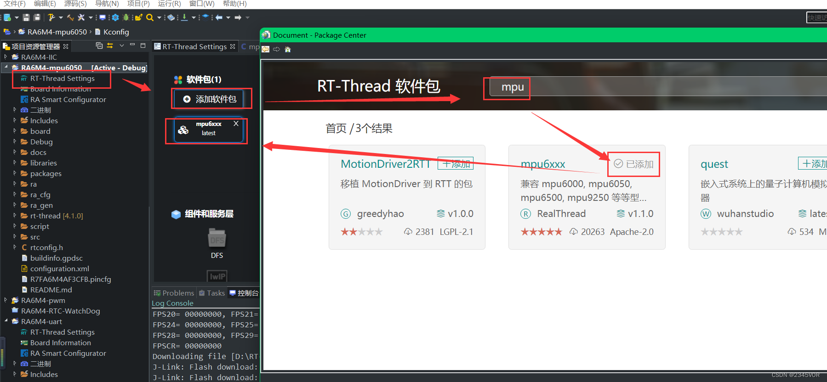Click the blue layers SDK icon

205,17
